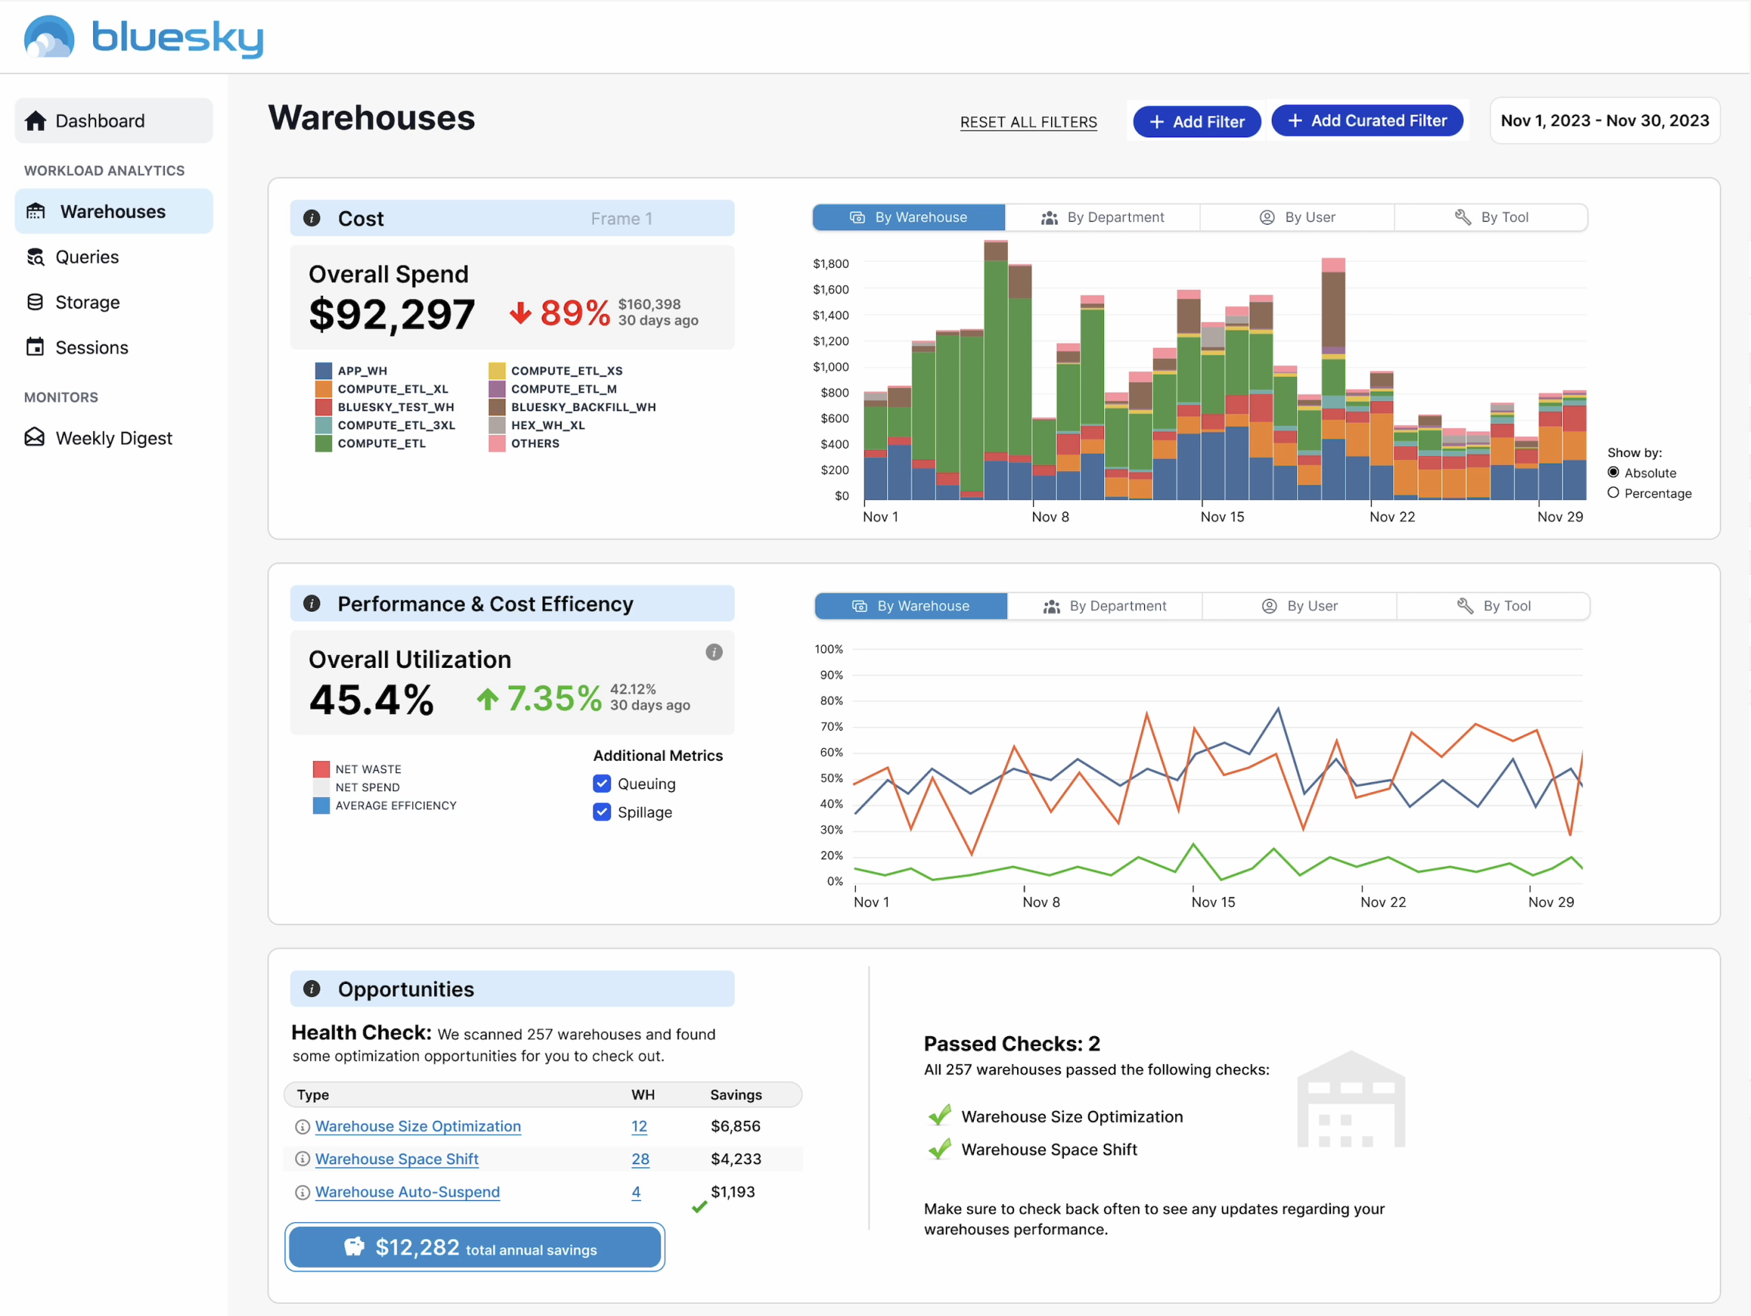Open Weekly Digest envelope icon
The image size is (1751, 1316).
point(36,438)
